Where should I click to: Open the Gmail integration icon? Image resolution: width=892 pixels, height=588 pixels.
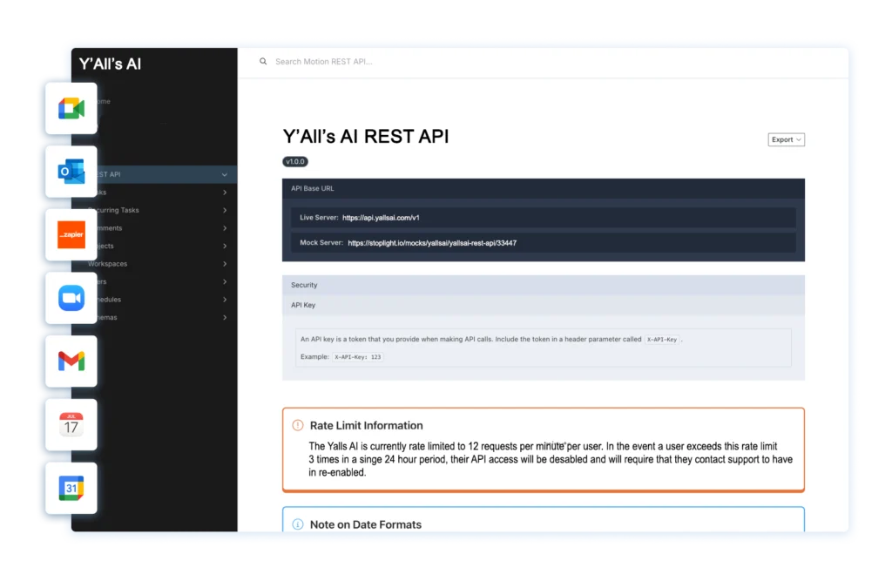click(71, 362)
